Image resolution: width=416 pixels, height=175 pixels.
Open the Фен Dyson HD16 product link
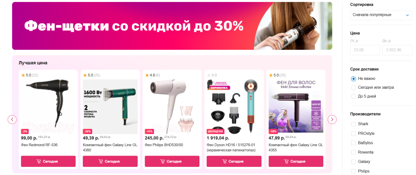pos(231,147)
